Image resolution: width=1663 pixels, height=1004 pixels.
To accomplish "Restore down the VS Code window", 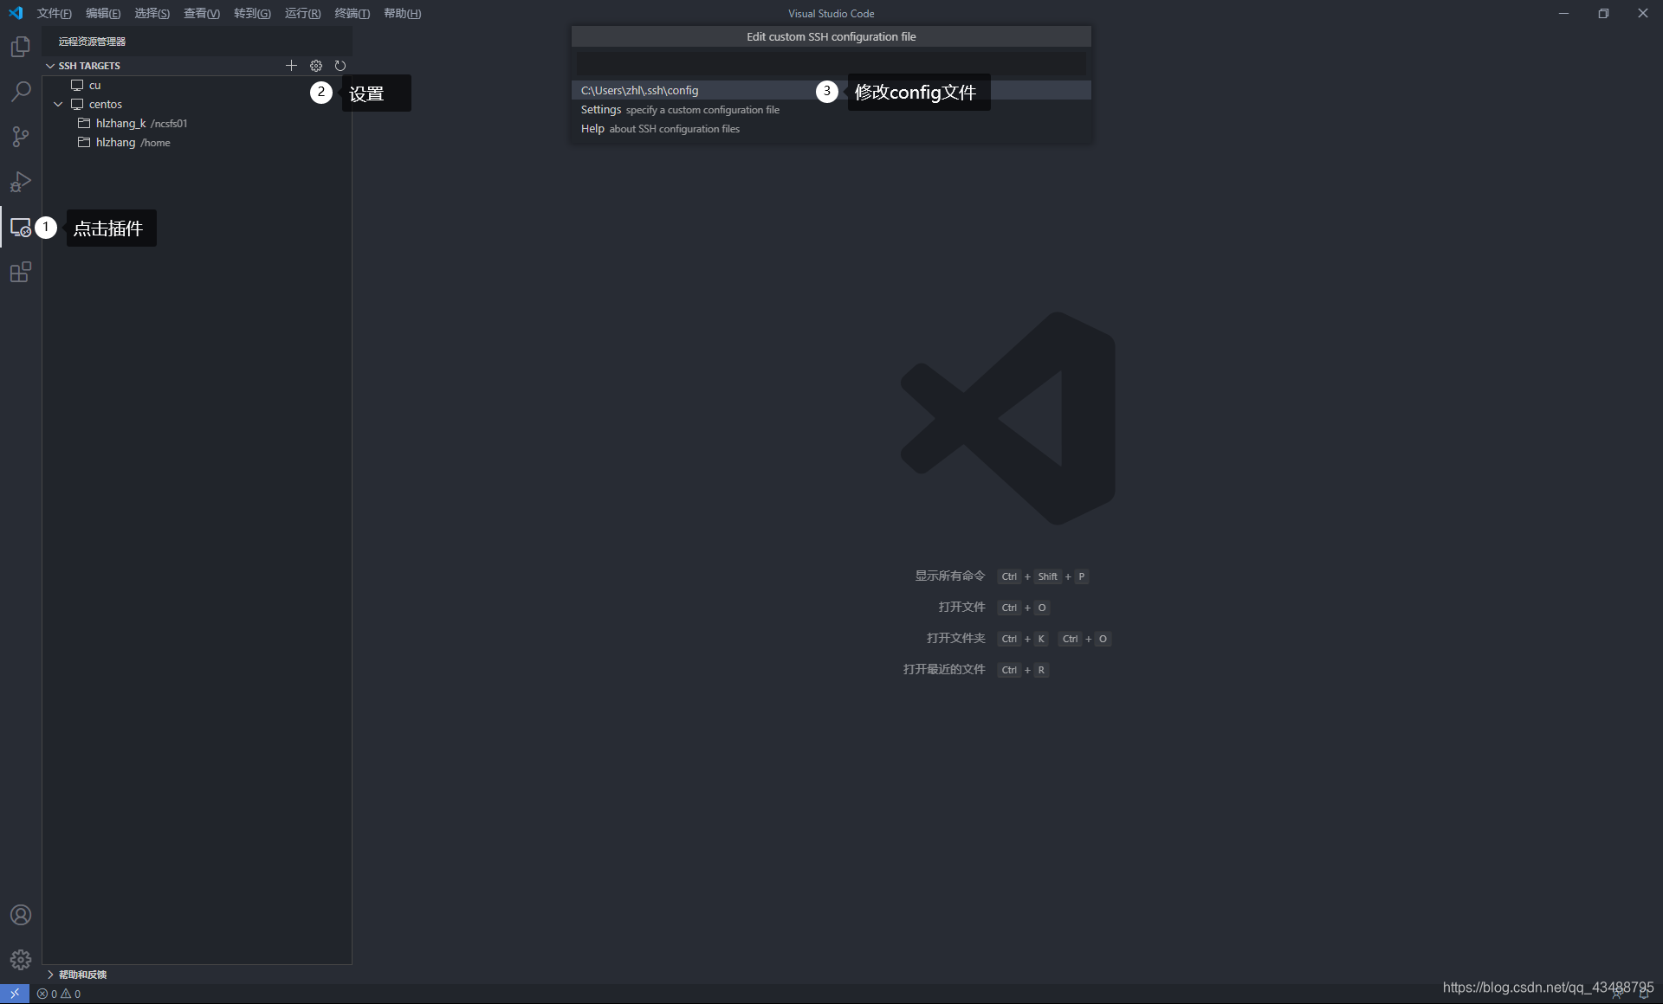I will pos(1603,13).
